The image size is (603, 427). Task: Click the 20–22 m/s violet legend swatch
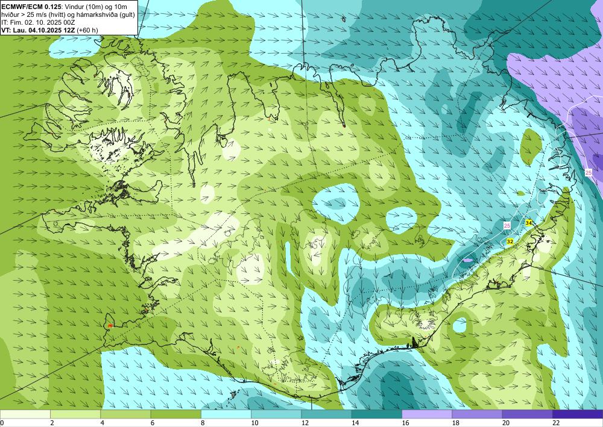[x=528, y=414]
